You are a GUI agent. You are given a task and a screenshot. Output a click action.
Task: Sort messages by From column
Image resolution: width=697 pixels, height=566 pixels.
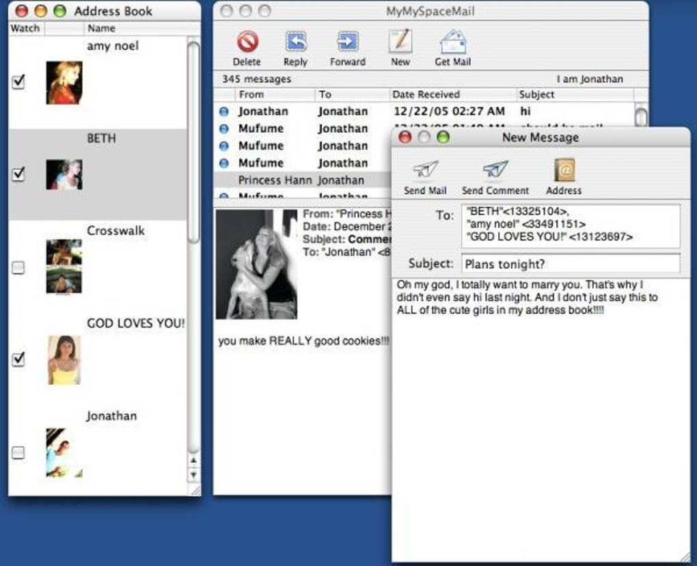coord(275,94)
